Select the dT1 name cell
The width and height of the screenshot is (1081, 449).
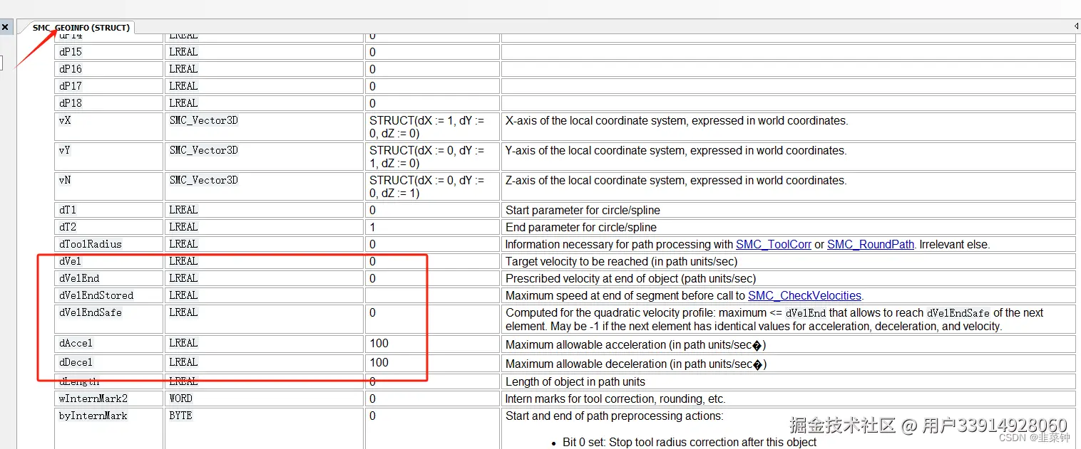[109, 210]
